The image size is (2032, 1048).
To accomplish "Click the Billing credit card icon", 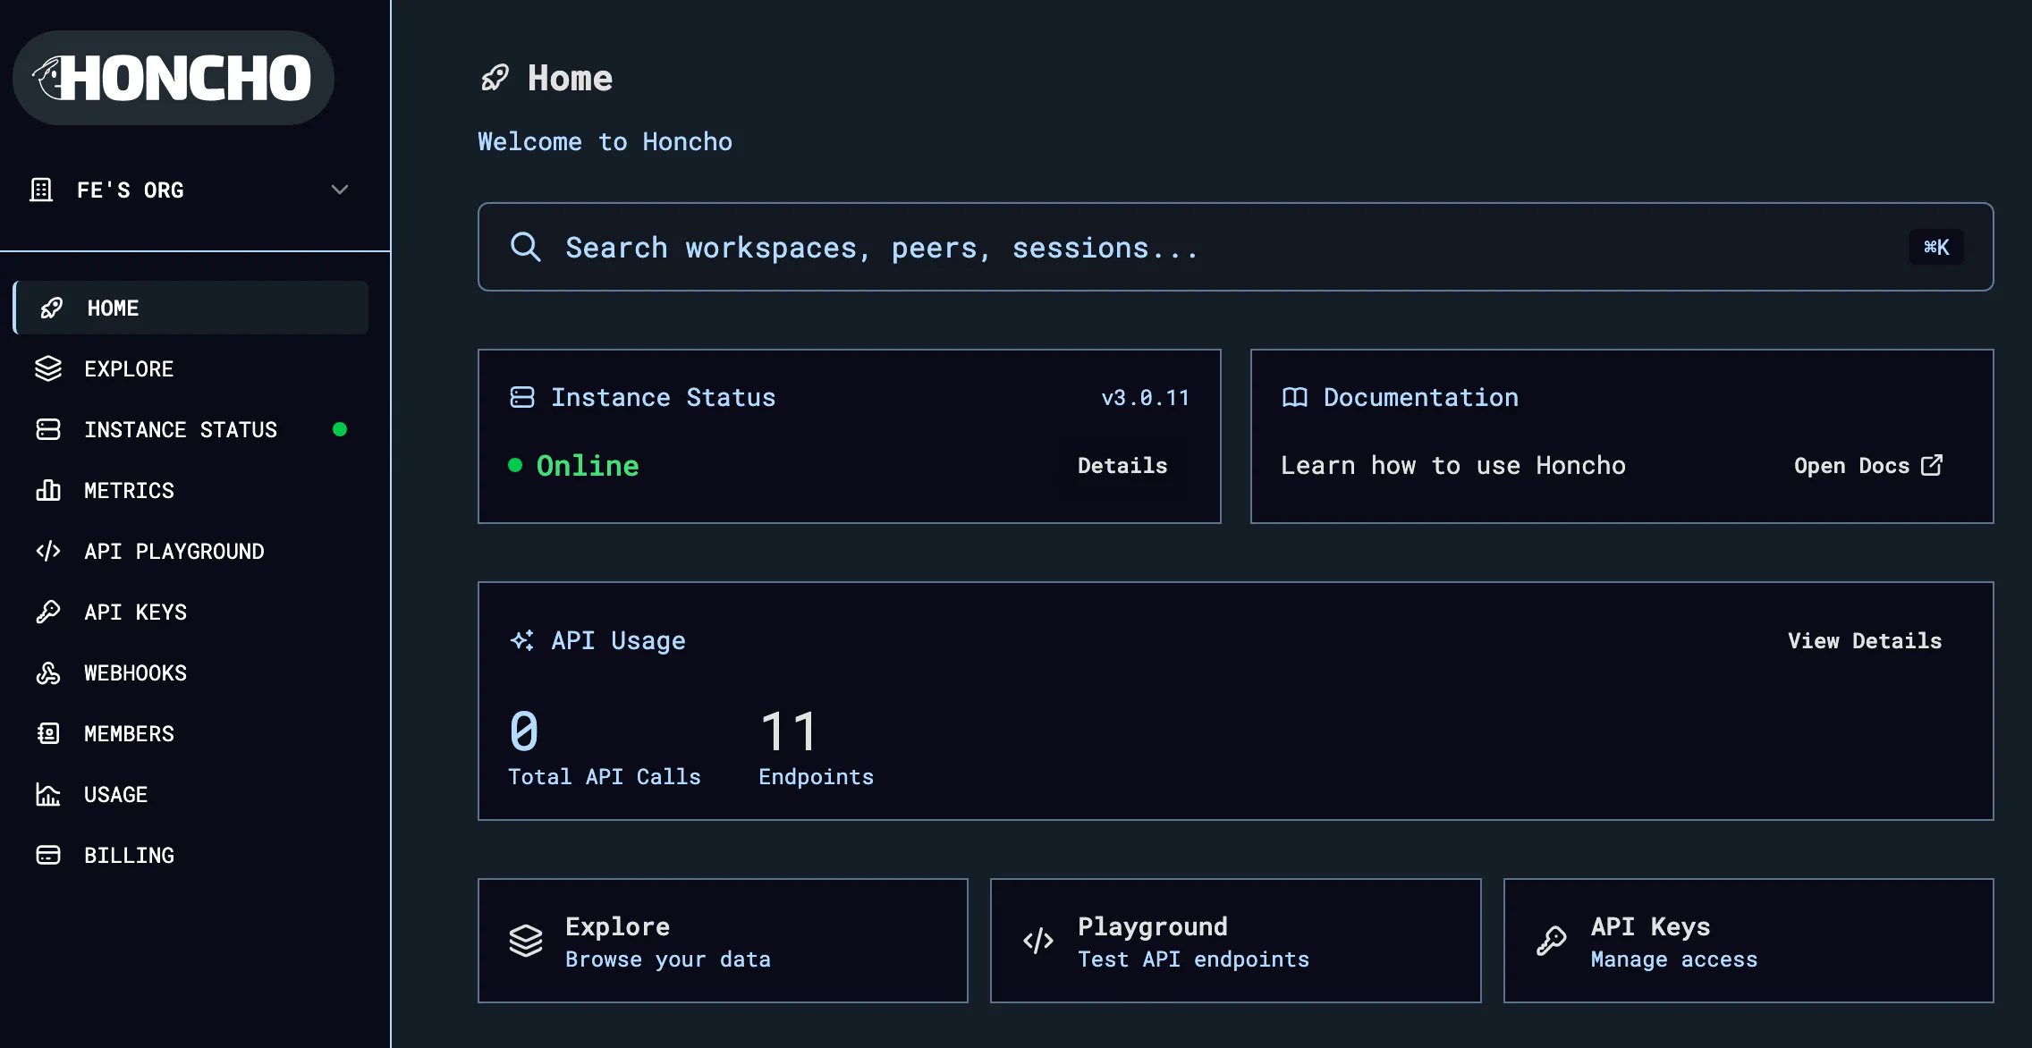I will (x=48, y=855).
